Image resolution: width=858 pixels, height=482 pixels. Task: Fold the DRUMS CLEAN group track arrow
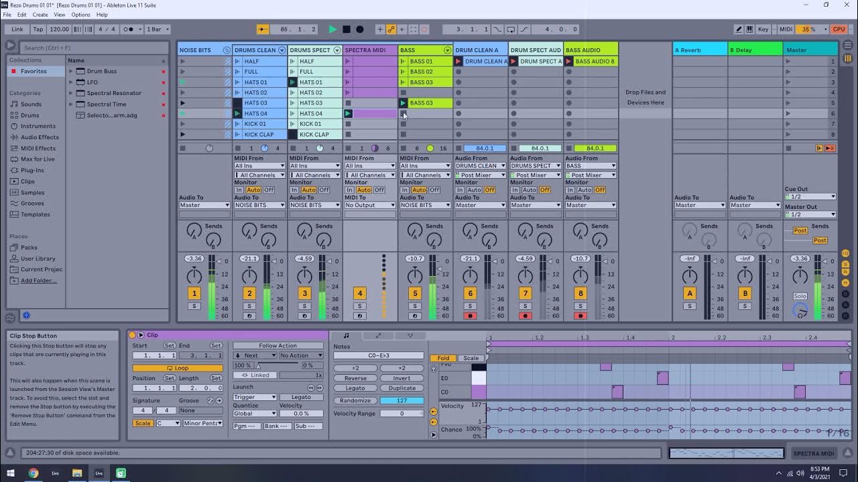[282, 50]
